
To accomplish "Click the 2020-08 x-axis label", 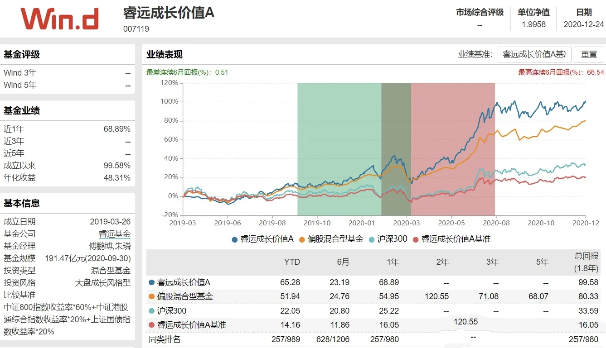I will click(x=496, y=223).
